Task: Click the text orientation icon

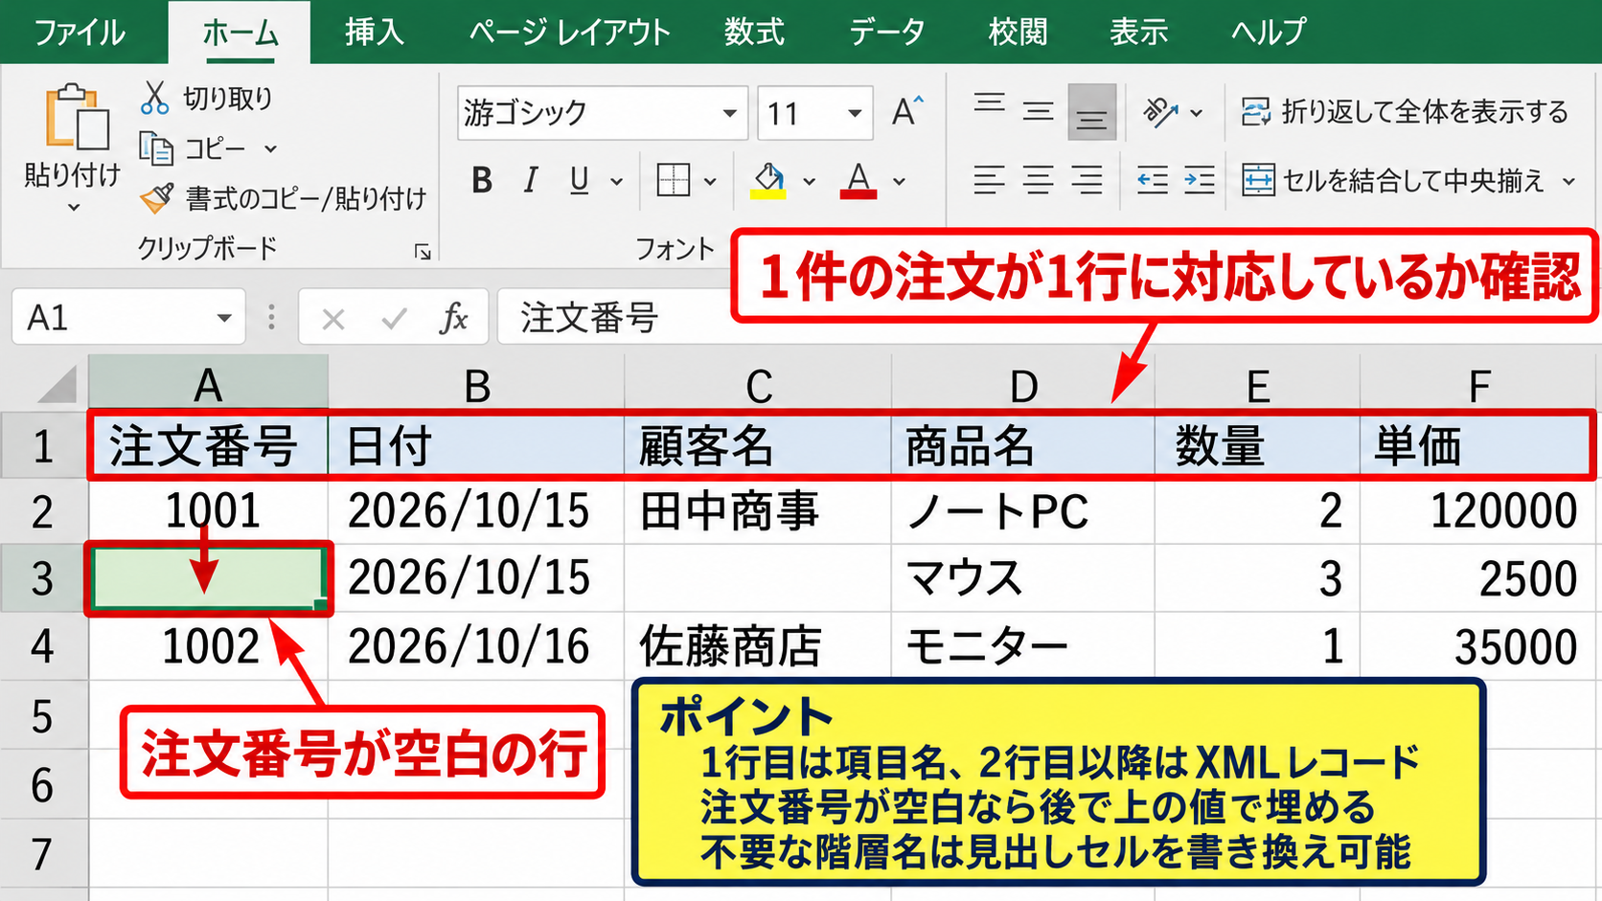Action: coord(1160,112)
